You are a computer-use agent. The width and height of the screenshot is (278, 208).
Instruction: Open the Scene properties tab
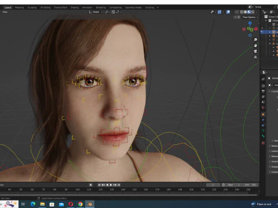[x=263, y=102]
